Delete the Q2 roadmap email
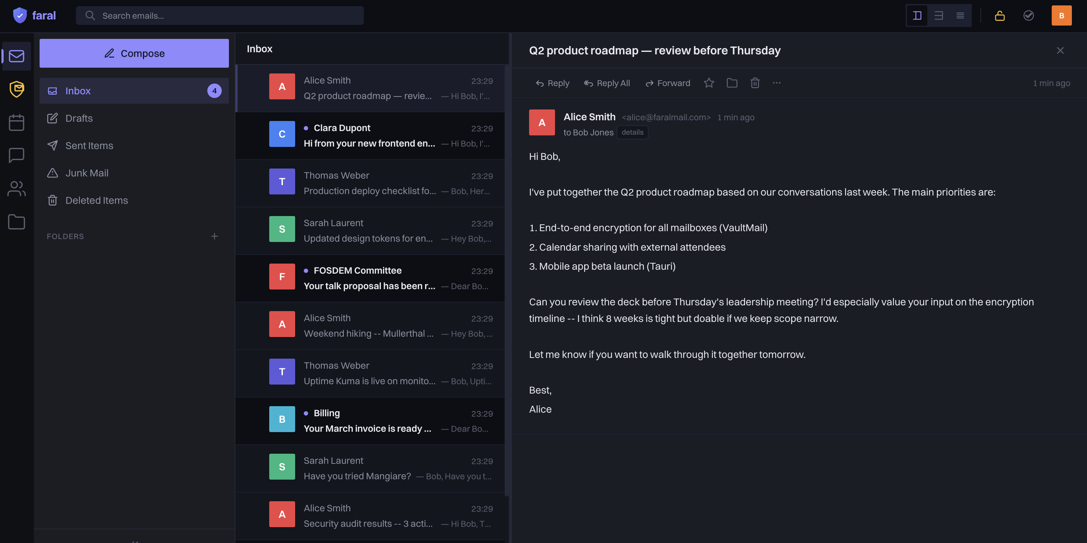The image size is (1087, 543). click(755, 83)
